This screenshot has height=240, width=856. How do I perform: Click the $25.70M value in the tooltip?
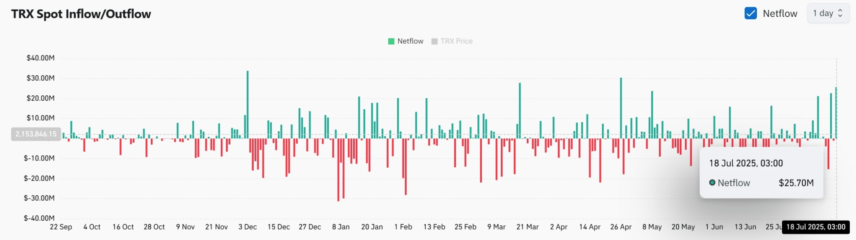click(x=796, y=183)
